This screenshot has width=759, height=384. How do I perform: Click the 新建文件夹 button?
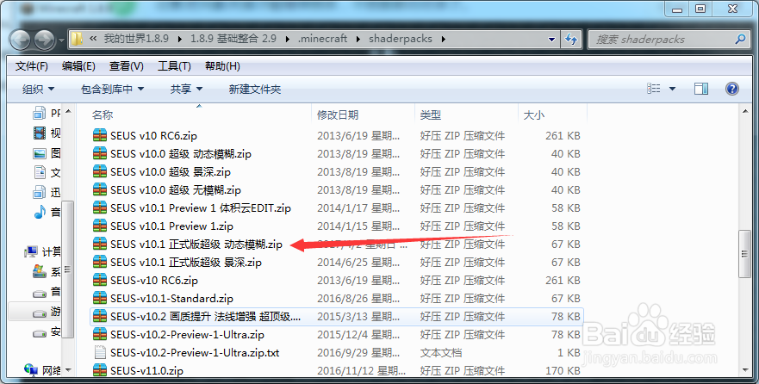point(255,89)
